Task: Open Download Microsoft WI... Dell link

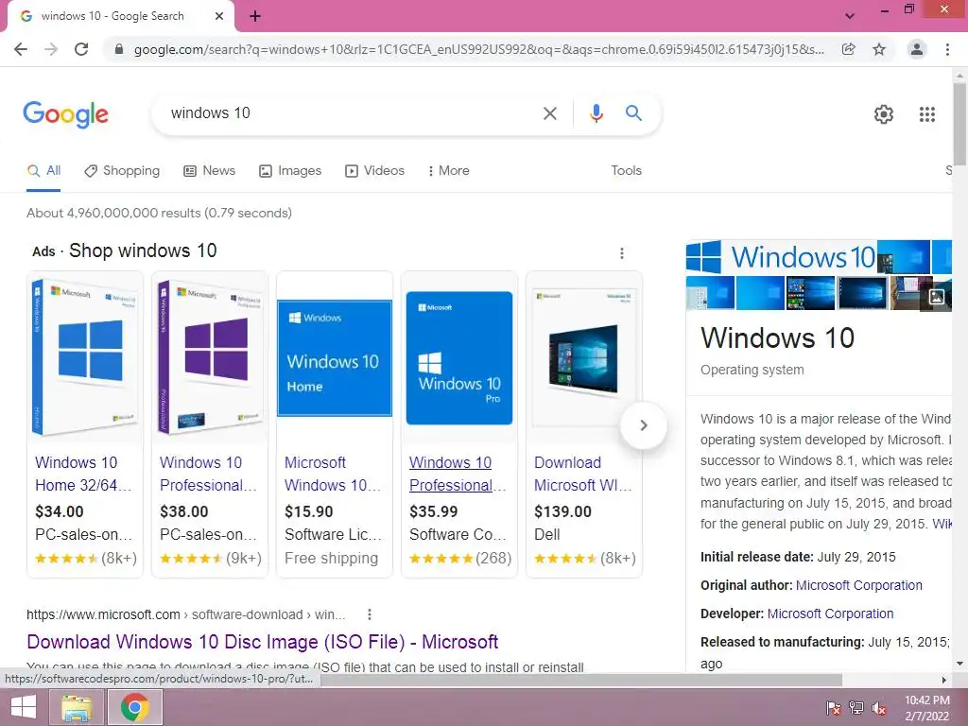Action: (x=582, y=474)
